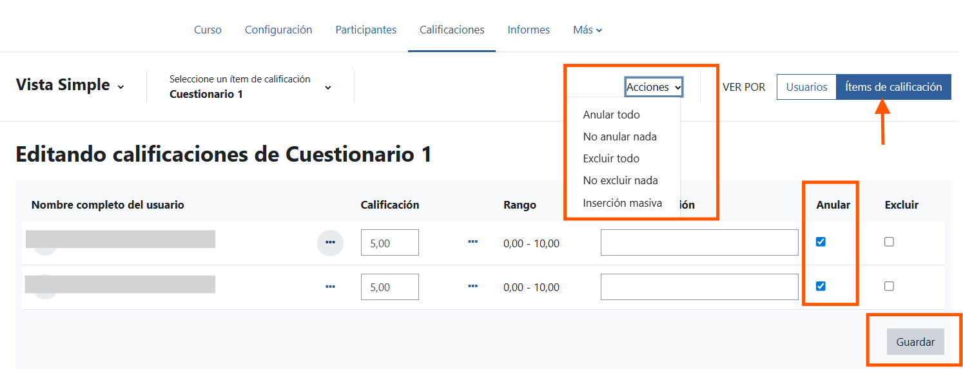Click the Excluir column header
The image size is (963, 369).
(x=902, y=205)
